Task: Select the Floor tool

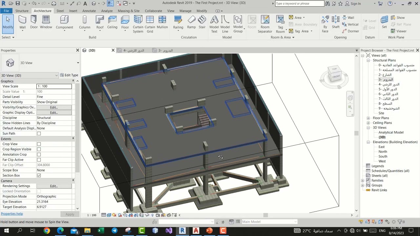Action: coord(125,23)
